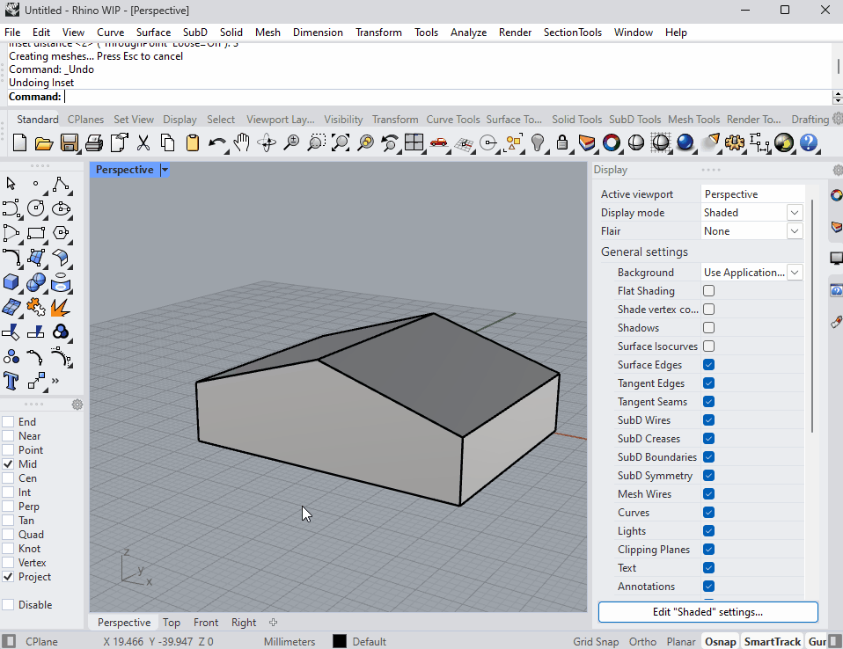843x649 pixels.
Task: Select the Box solid tool
Action: click(x=11, y=282)
